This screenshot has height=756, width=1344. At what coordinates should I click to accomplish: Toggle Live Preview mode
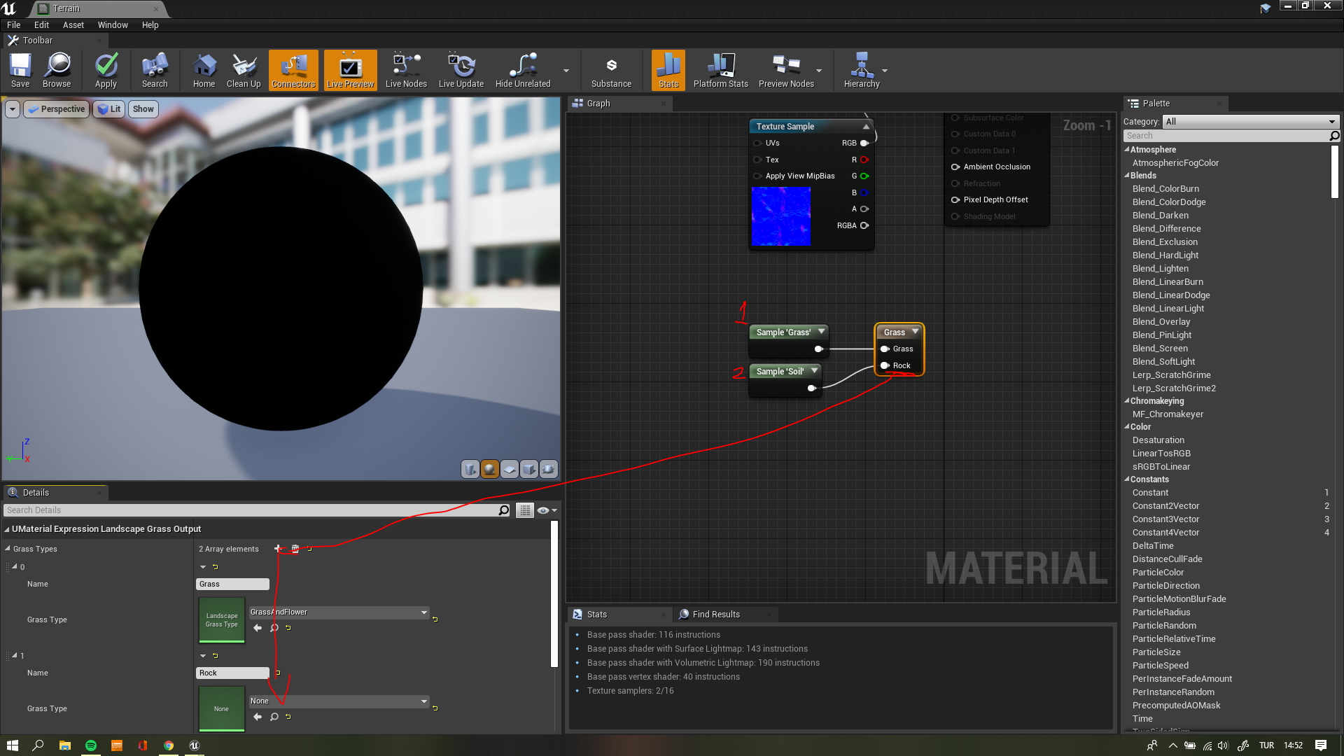[x=351, y=70]
